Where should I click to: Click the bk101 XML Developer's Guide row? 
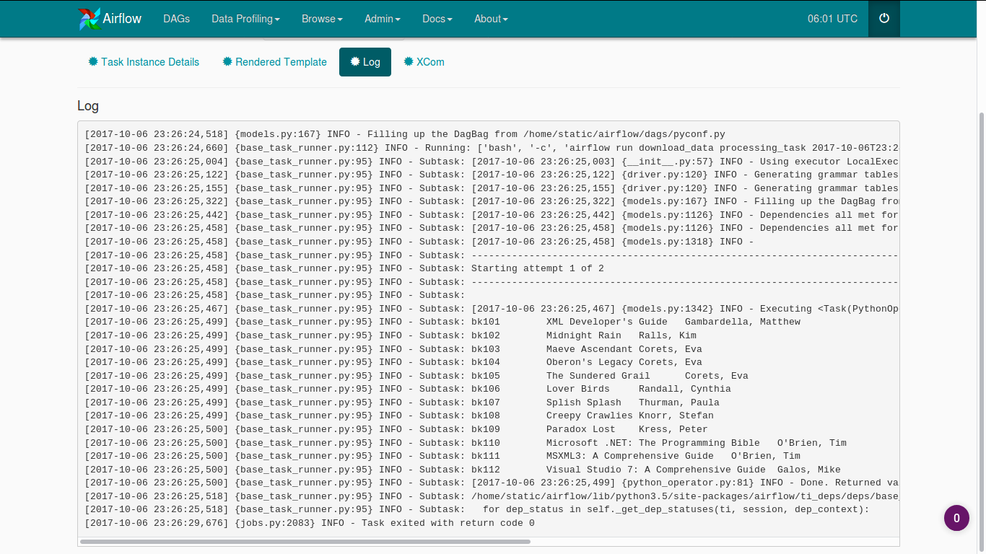pos(442,322)
